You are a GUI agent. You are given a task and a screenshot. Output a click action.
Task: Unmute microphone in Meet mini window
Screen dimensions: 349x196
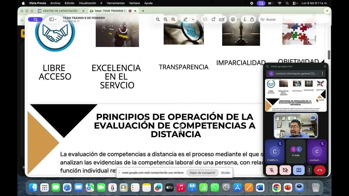pos(272,170)
